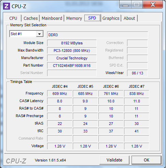Click the empty SPD Ext. field
Screen dimensions: 166x168
tap(137, 66)
